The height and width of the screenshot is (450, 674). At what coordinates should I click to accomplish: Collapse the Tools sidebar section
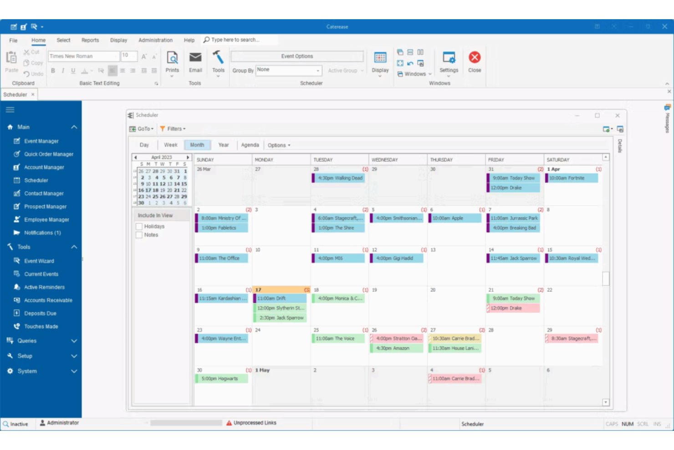74,247
